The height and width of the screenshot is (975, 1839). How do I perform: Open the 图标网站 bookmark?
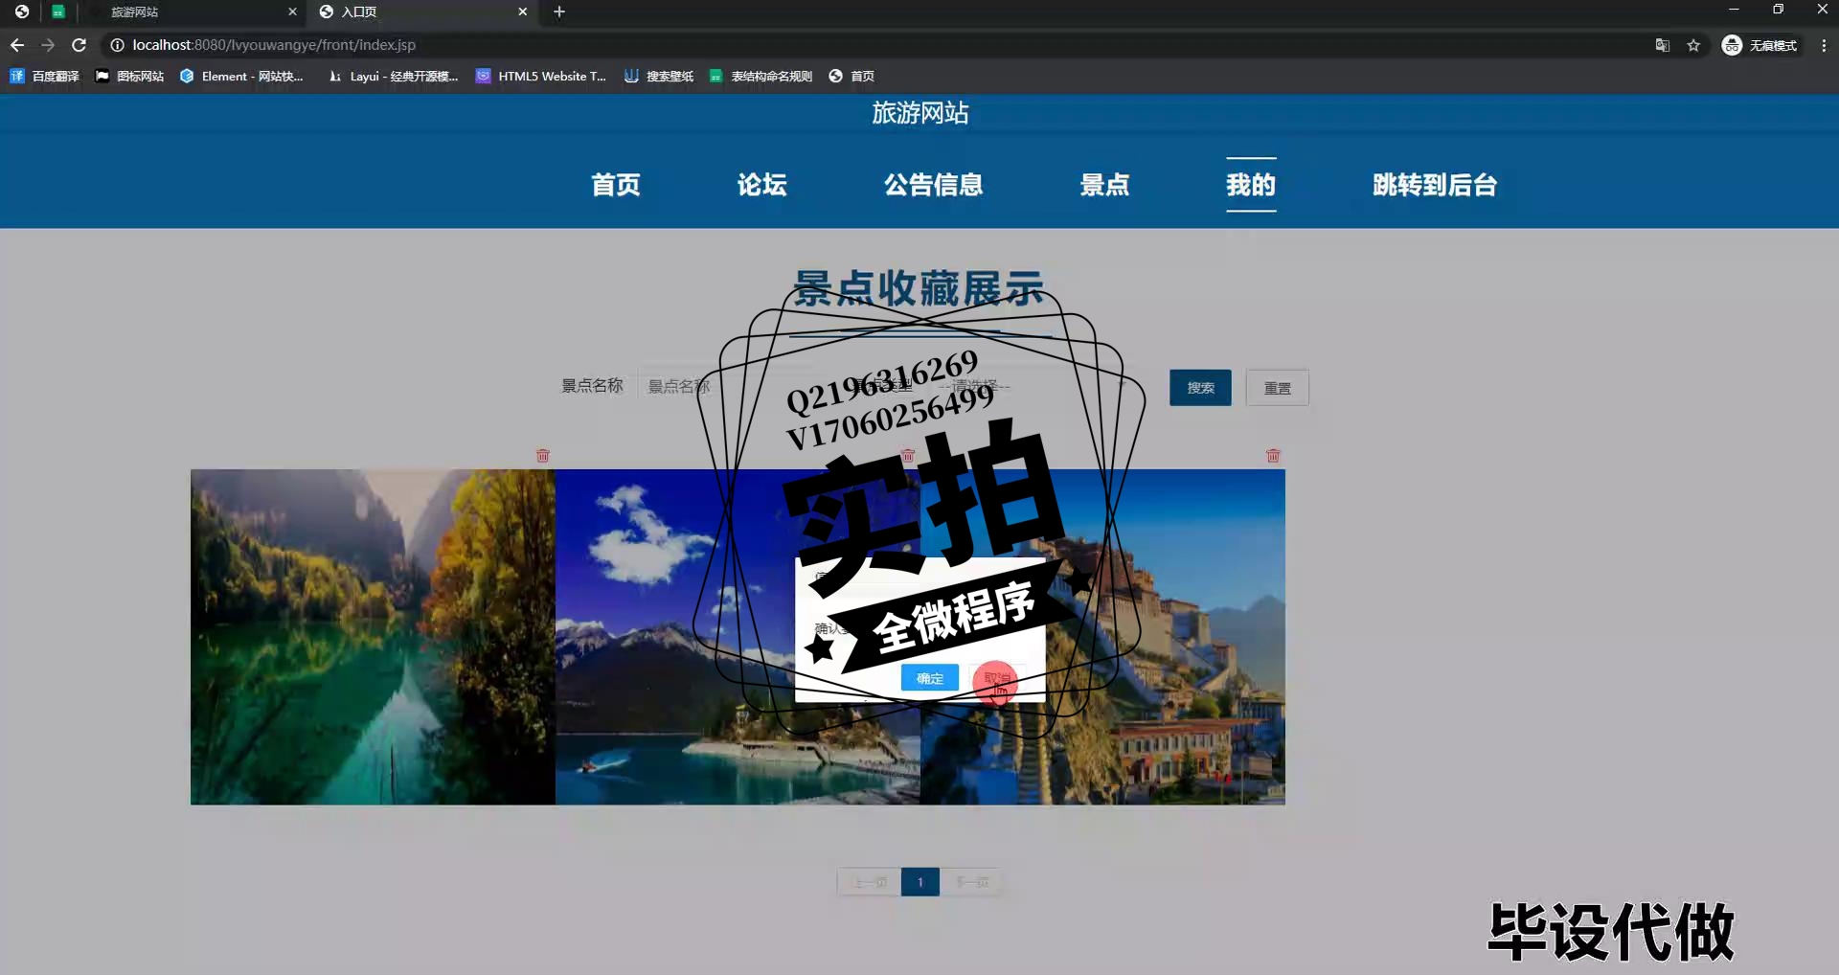(x=129, y=76)
